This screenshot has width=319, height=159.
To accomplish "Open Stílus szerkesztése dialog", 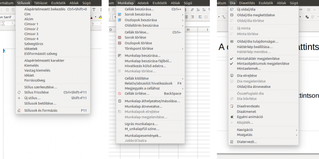I will tap(53, 87).
